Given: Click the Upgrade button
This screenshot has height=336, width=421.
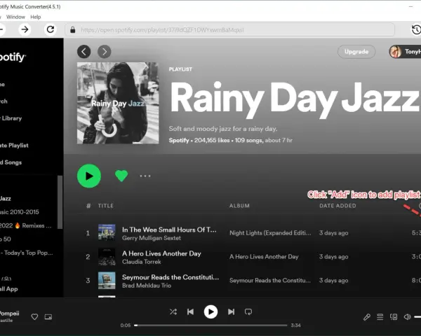Looking at the screenshot, I should (356, 51).
